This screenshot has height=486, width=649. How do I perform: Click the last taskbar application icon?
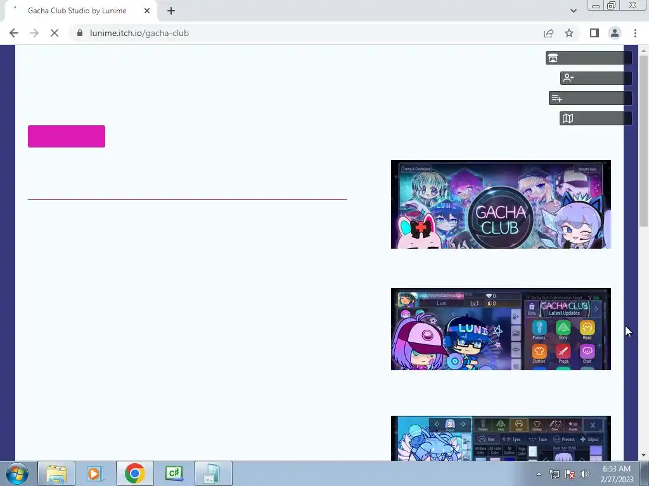click(x=213, y=473)
